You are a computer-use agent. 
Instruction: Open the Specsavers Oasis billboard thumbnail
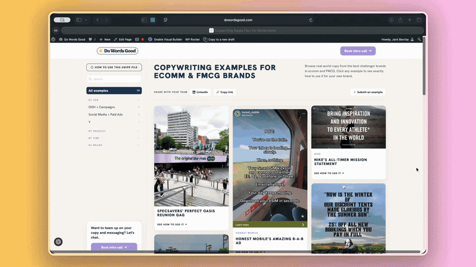coord(191,155)
